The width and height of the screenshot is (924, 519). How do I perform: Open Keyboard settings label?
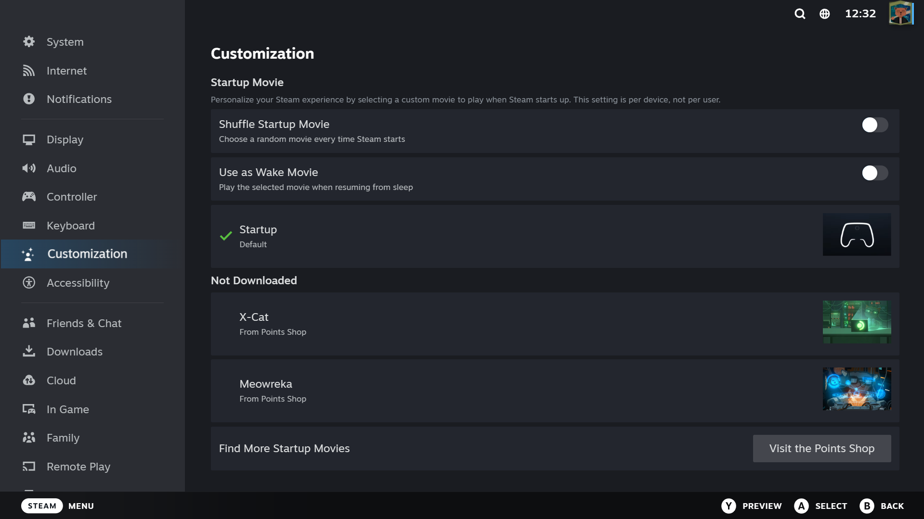point(71,226)
